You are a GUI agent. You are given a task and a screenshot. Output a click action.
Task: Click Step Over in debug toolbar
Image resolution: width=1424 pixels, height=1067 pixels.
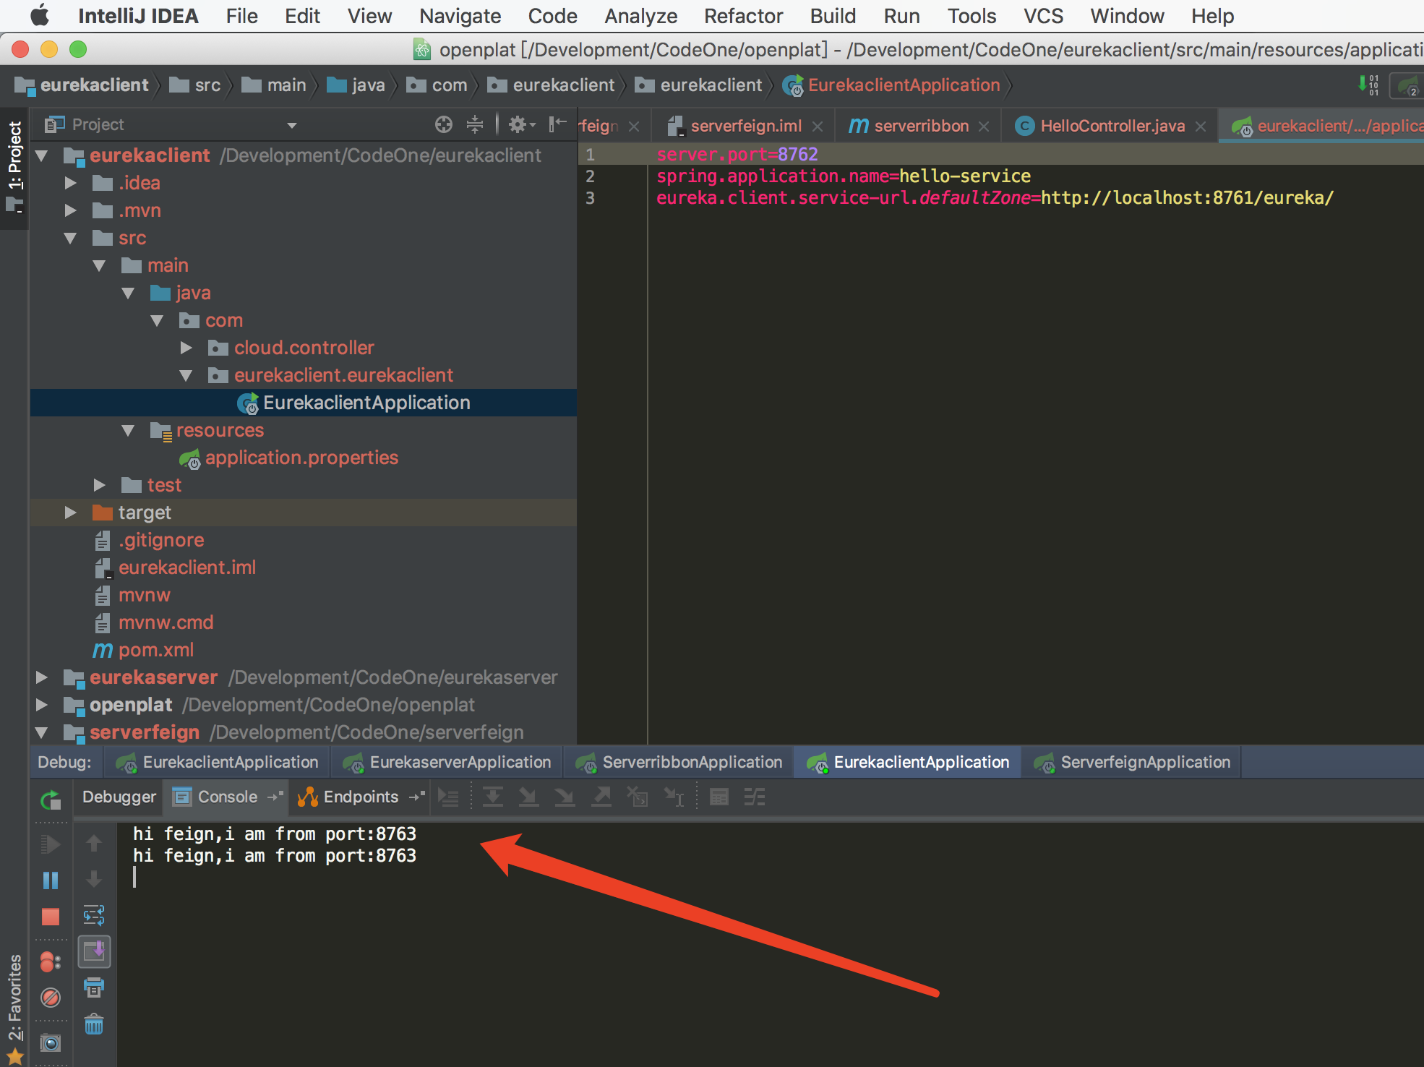tap(493, 797)
